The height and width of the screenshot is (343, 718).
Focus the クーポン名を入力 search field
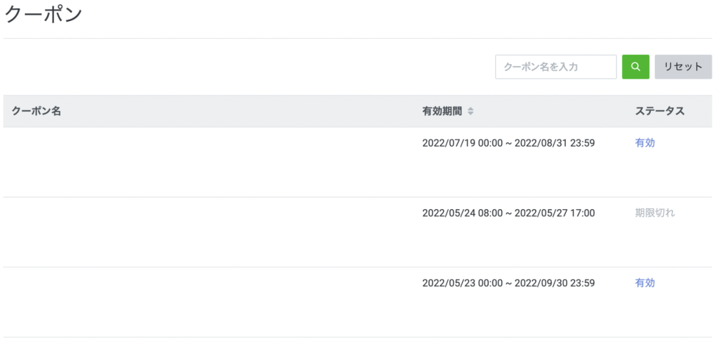click(x=556, y=67)
